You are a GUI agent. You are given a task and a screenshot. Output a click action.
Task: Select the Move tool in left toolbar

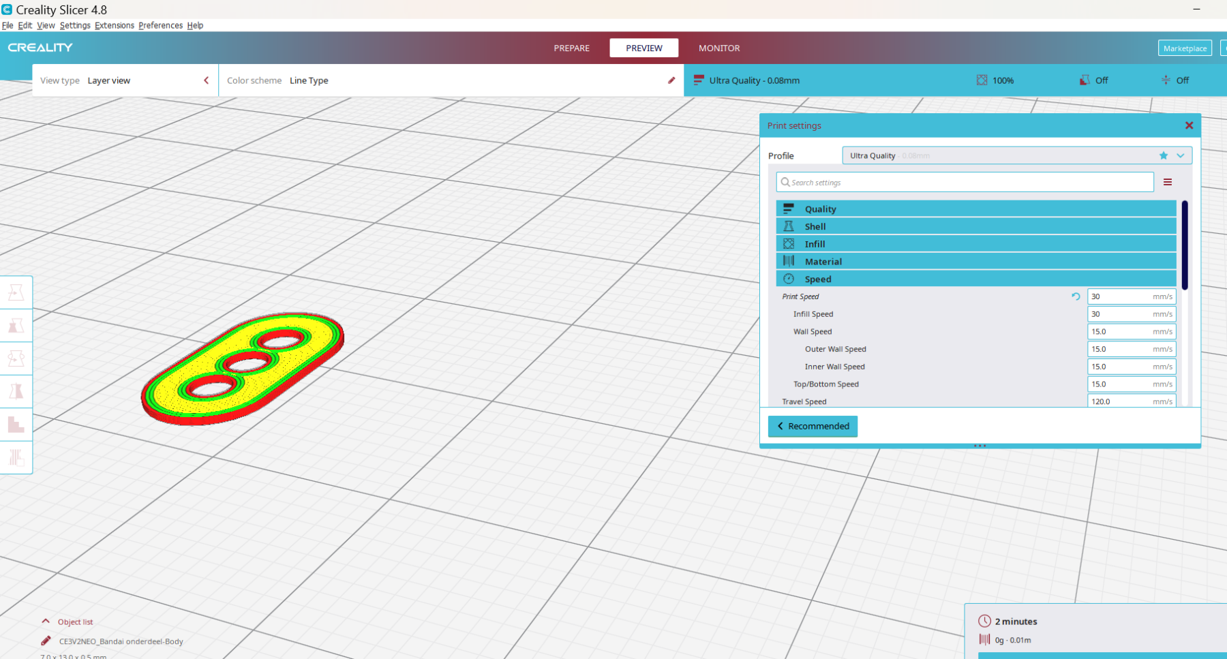point(16,292)
